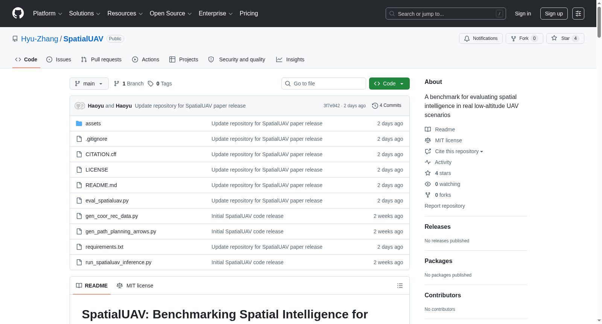Expand the main branch dropdown
This screenshot has height=324, width=602.
coord(89,84)
